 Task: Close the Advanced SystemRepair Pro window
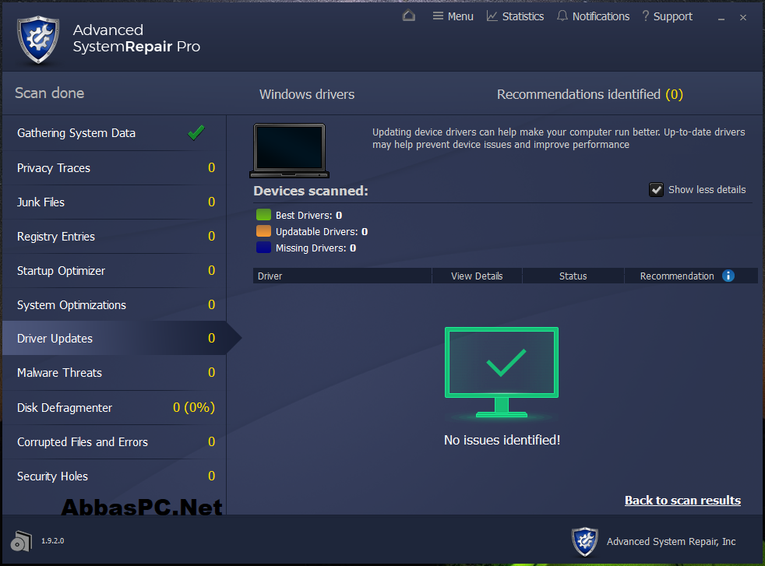pos(743,18)
